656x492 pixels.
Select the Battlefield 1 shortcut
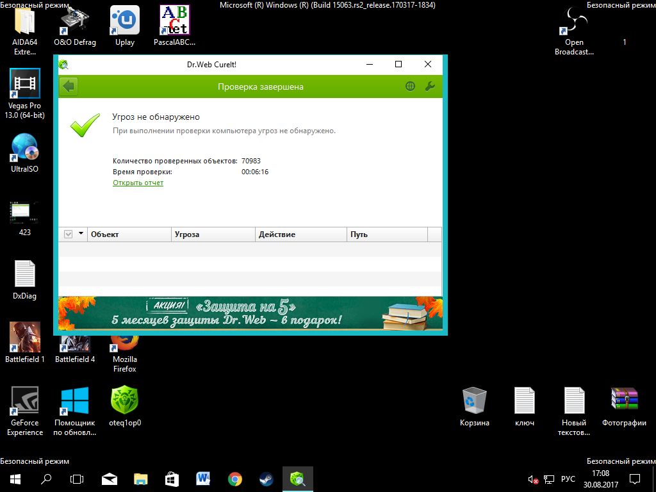(x=24, y=342)
